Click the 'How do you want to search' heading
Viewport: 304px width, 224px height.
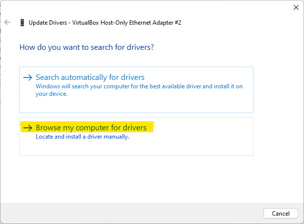coord(87,47)
